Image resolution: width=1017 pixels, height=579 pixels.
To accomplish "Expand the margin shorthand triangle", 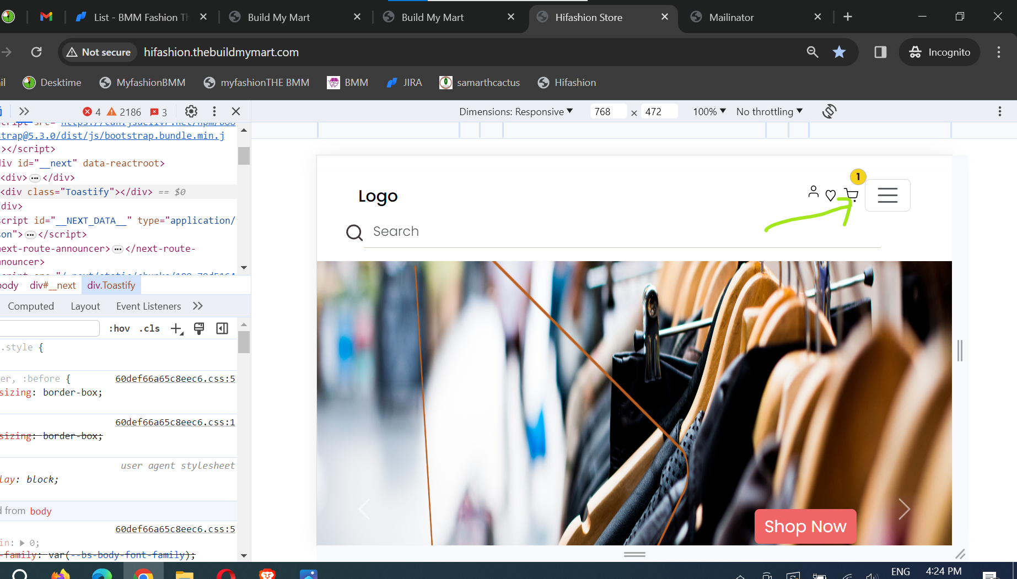I will click(22, 543).
